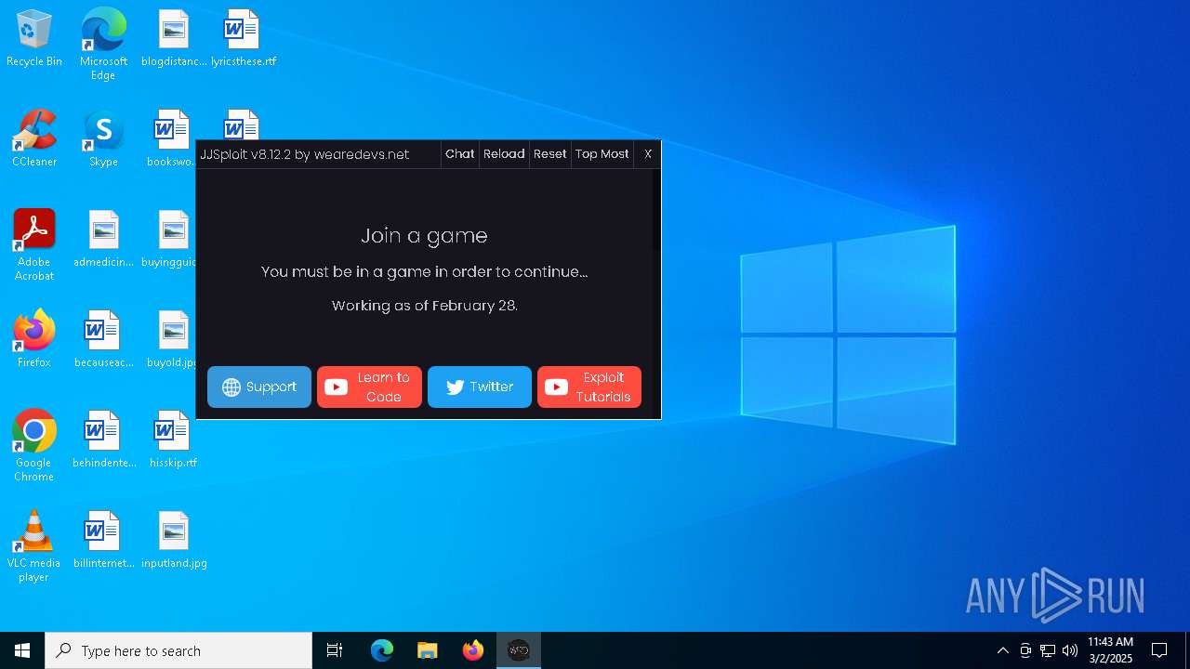Open Task View on taskbar
This screenshot has height=669, width=1190.
[x=335, y=650]
